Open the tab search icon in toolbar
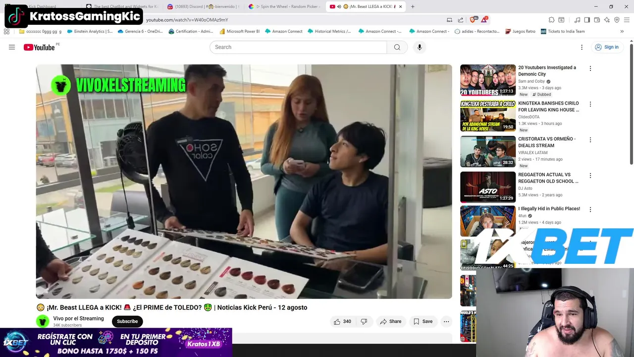Image resolution: width=634 pixels, height=357 pixels. (561, 20)
